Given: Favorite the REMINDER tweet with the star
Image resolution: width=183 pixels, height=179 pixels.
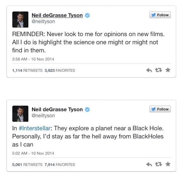Looking at the screenshot, I should (168, 70).
